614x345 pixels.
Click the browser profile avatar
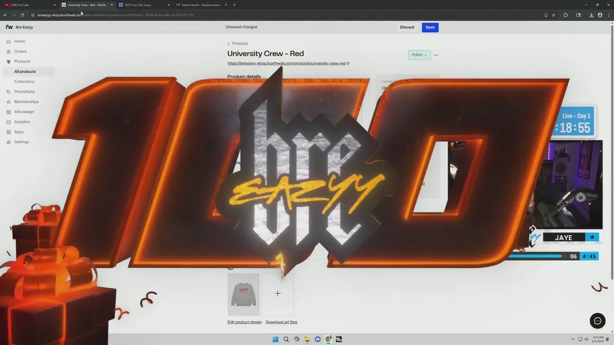(x=600, y=15)
